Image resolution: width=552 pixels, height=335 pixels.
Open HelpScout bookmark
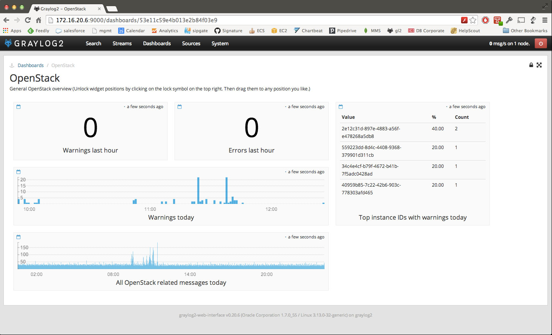click(465, 31)
